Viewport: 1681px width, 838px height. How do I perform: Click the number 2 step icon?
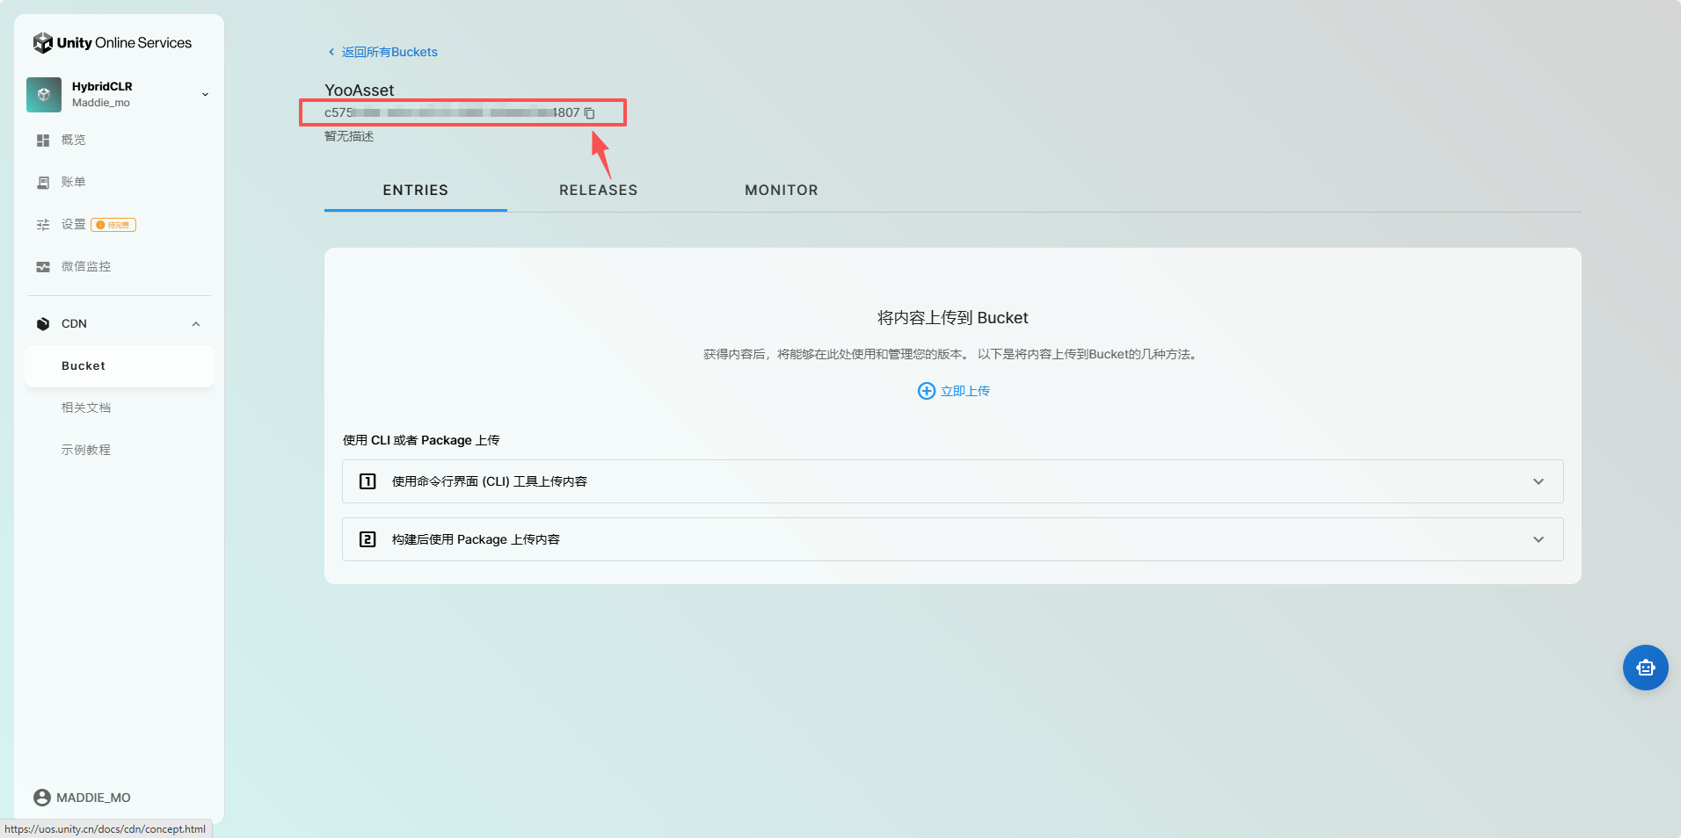click(x=368, y=539)
